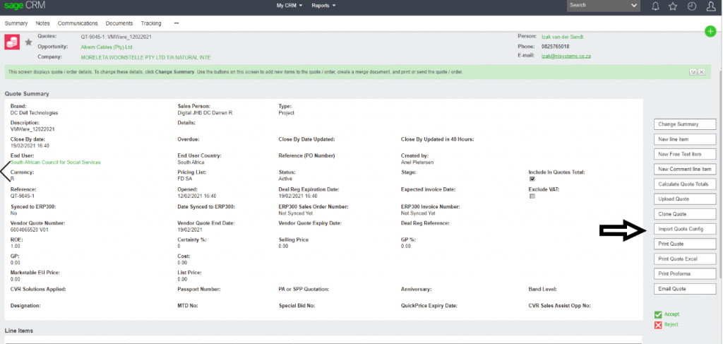The width and height of the screenshot is (723, 344).
Task: Click the red Reject X icon
Action: click(658, 325)
